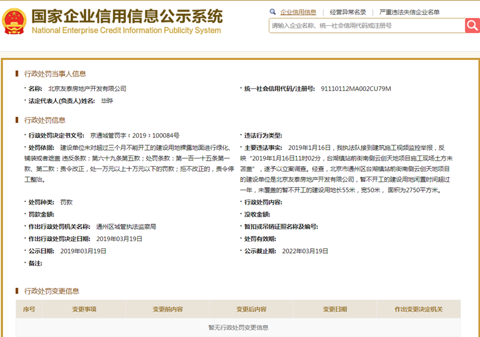This screenshot has width=480, height=337.
Task: Switch to 经营异常名录 tab
Action: (x=348, y=11)
